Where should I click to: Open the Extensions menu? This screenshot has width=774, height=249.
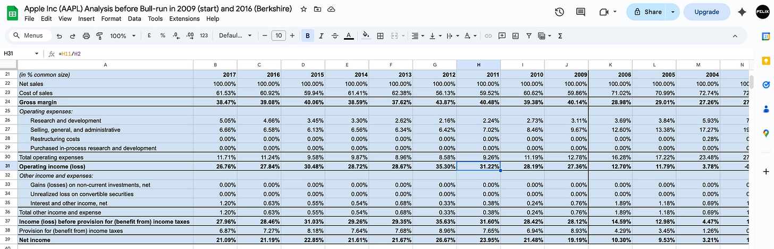(184, 19)
